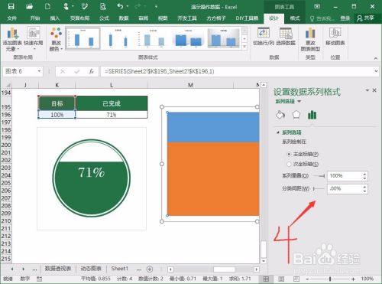Open the Insert (插入) tab
This screenshot has height=284, width=382.
pyautogui.click(x=55, y=18)
